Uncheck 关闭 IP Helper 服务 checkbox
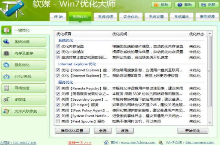The image size is (220, 145). [x=58, y=105]
